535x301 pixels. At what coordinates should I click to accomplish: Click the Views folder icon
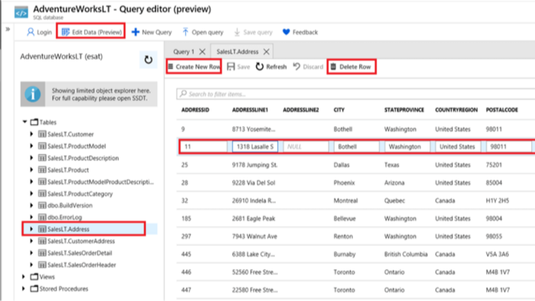pyautogui.click(x=34, y=277)
